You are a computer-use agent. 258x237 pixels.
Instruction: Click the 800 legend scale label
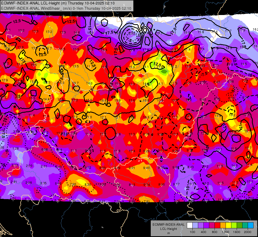tap(215, 232)
